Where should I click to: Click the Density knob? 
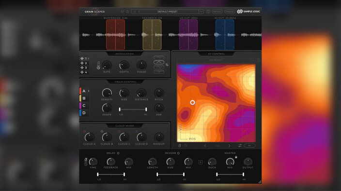pos(107,93)
